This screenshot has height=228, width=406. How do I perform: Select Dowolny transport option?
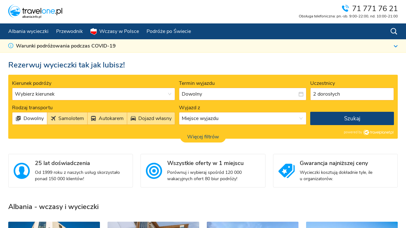pyautogui.click(x=30, y=118)
